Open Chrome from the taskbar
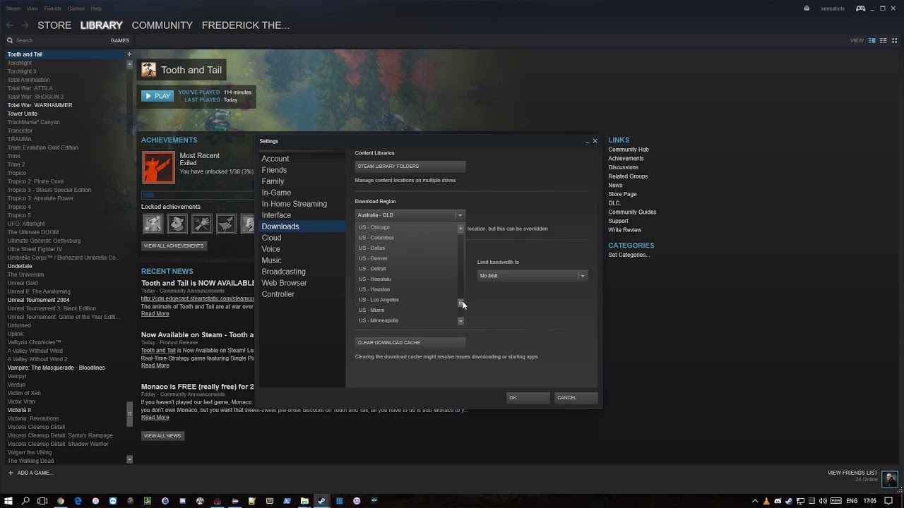The image size is (904, 508). (x=61, y=501)
